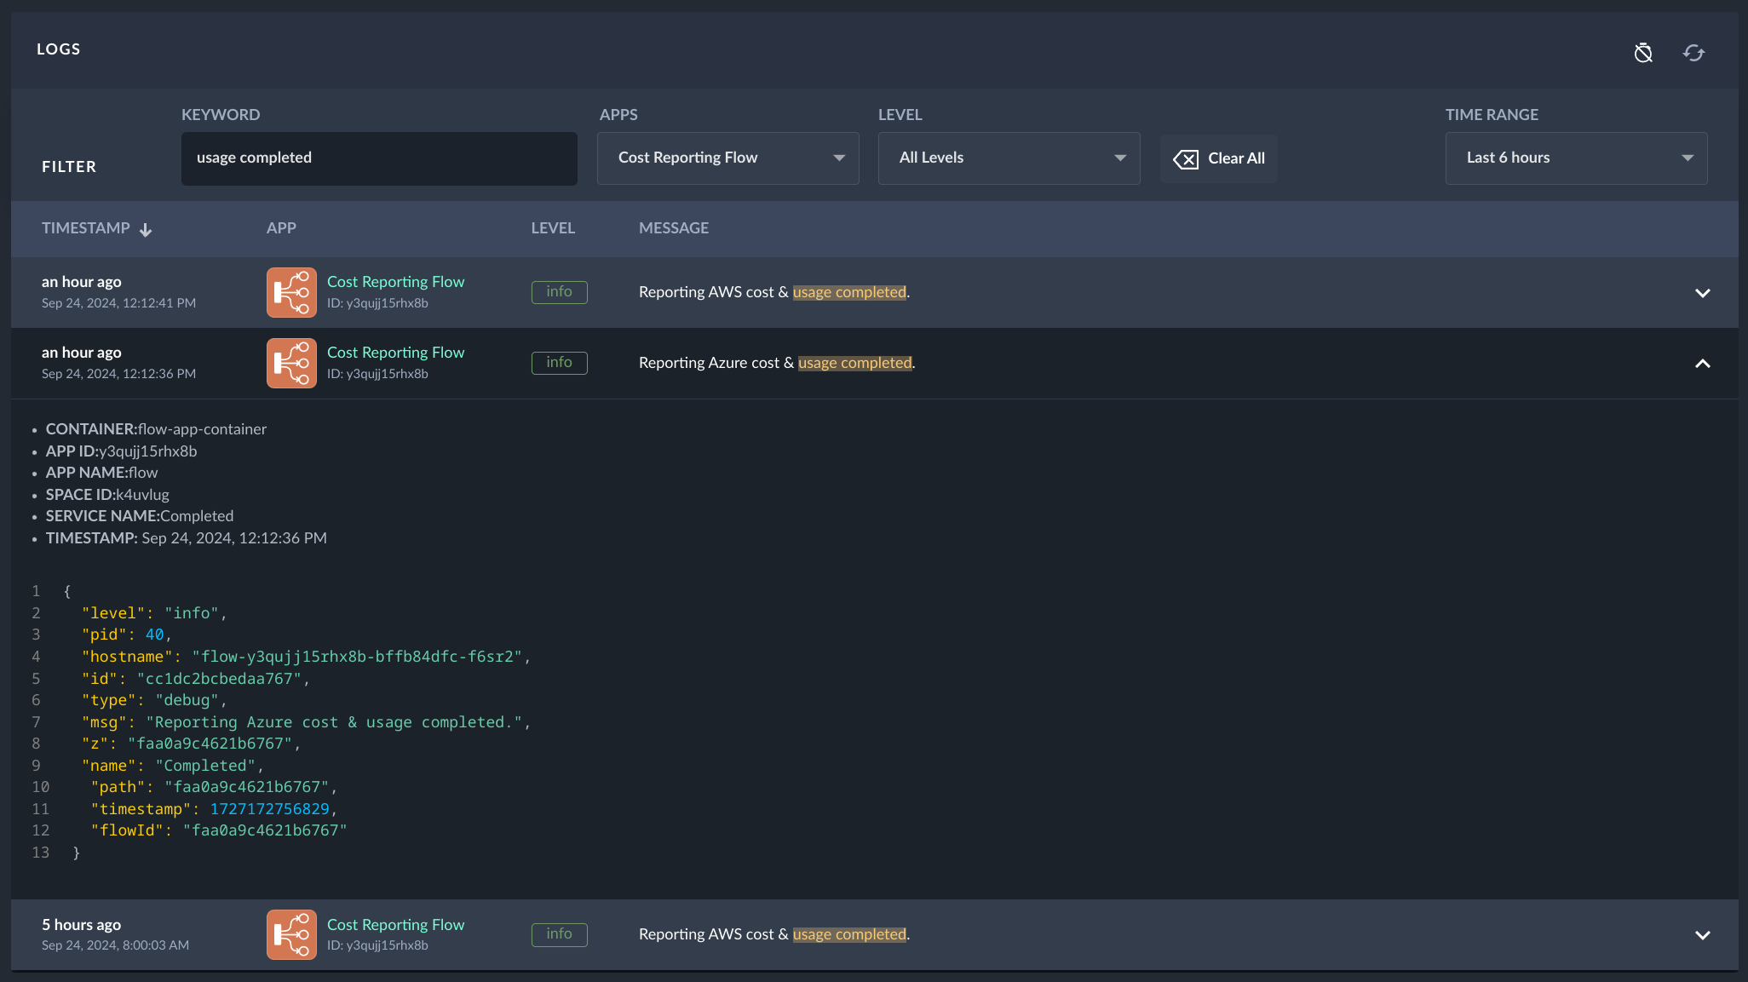Click the SERVICE NAME:Completed detail line
Image resolution: width=1748 pixels, height=982 pixels.
click(140, 516)
